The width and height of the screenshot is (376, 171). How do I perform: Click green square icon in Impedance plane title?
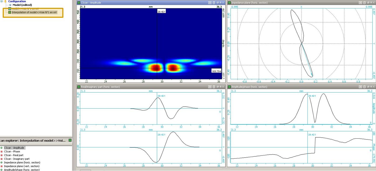point(229,3)
